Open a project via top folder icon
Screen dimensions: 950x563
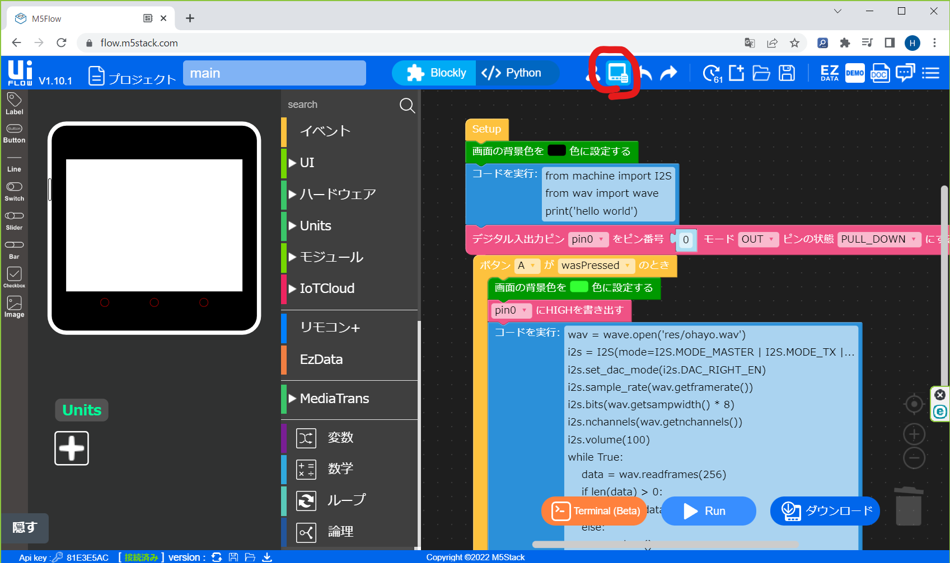click(761, 73)
